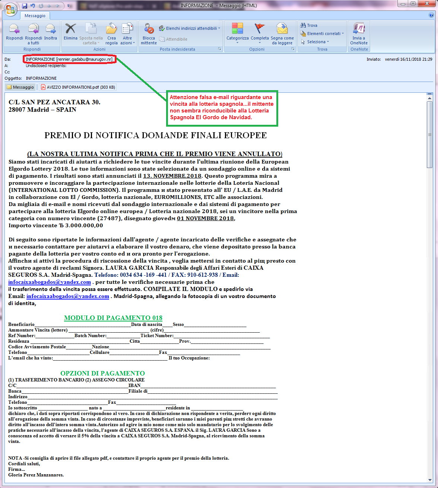
Task: Click OPZIONI DI PAGAMENTO heading
Action: (x=102, y=373)
